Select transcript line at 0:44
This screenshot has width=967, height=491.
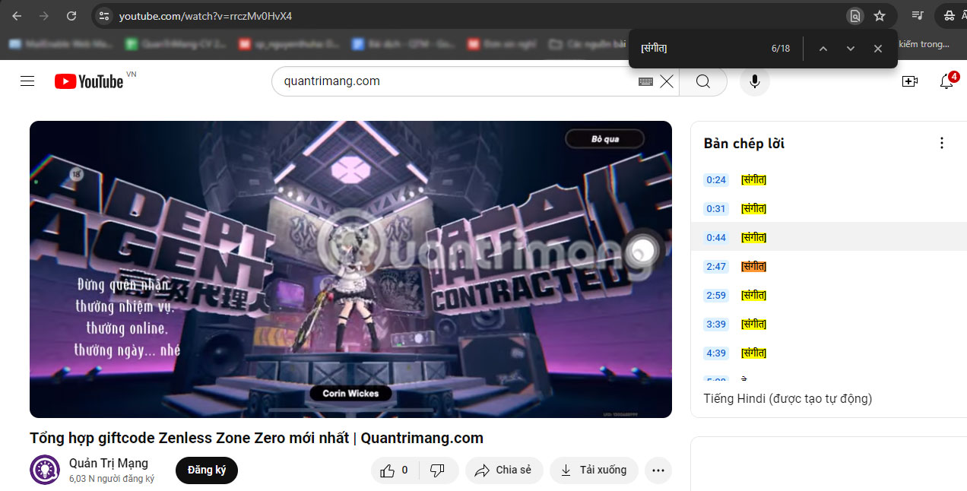pyautogui.click(x=829, y=237)
